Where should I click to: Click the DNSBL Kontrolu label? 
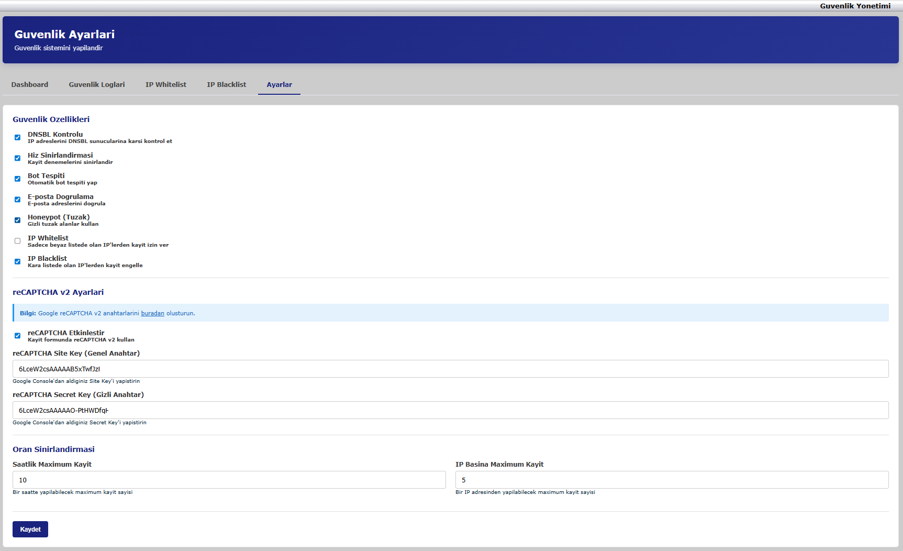55,135
